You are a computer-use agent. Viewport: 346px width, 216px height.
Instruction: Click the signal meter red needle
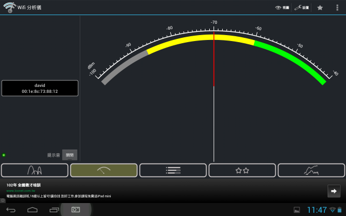214,59
